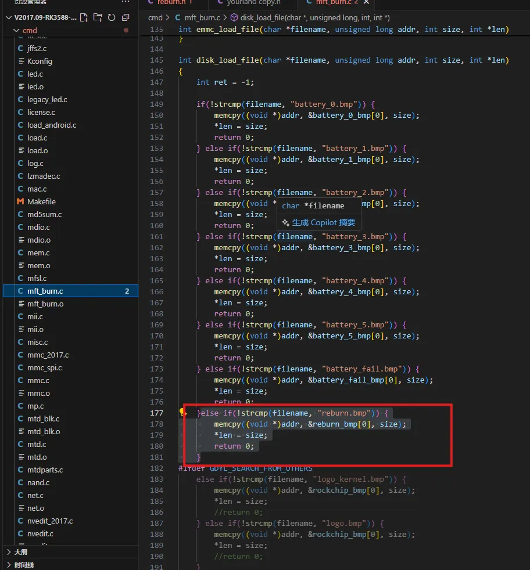Open mtdparts.c file
530x570 pixels.
click(71, 470)
